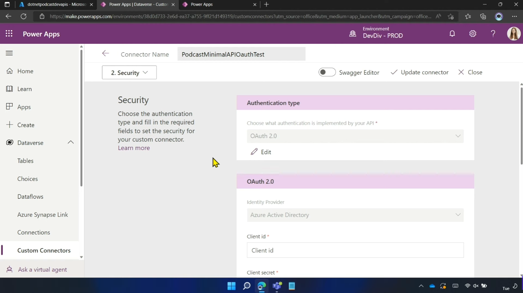Click the muted volume tray icon
The width and height of the screenshot is (523, 293).
point(476,286)
